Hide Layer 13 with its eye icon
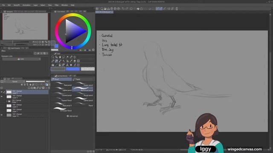Viewport: 273px width, 153px height. tap(2, 115)
